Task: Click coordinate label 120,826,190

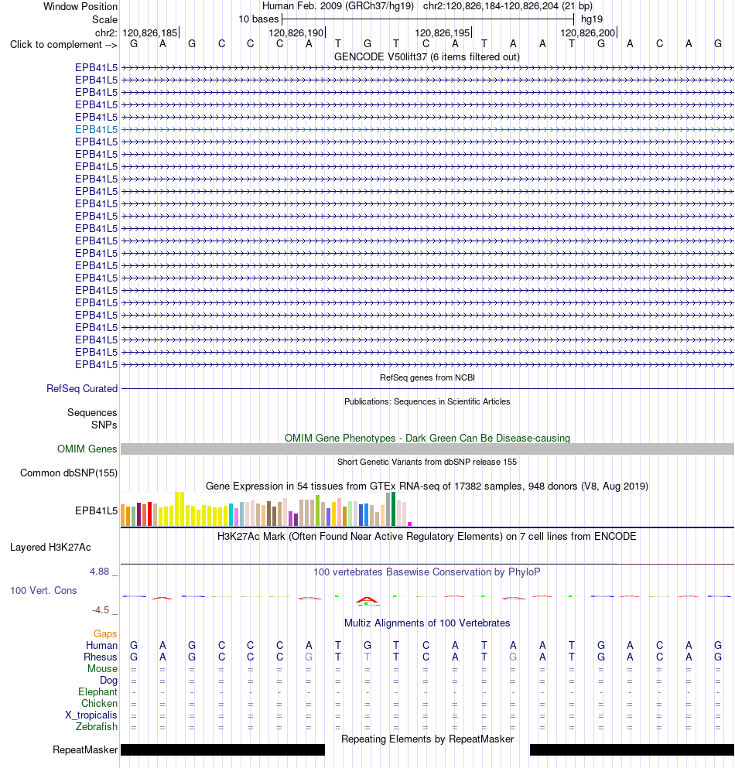Action: click(296, 32)
